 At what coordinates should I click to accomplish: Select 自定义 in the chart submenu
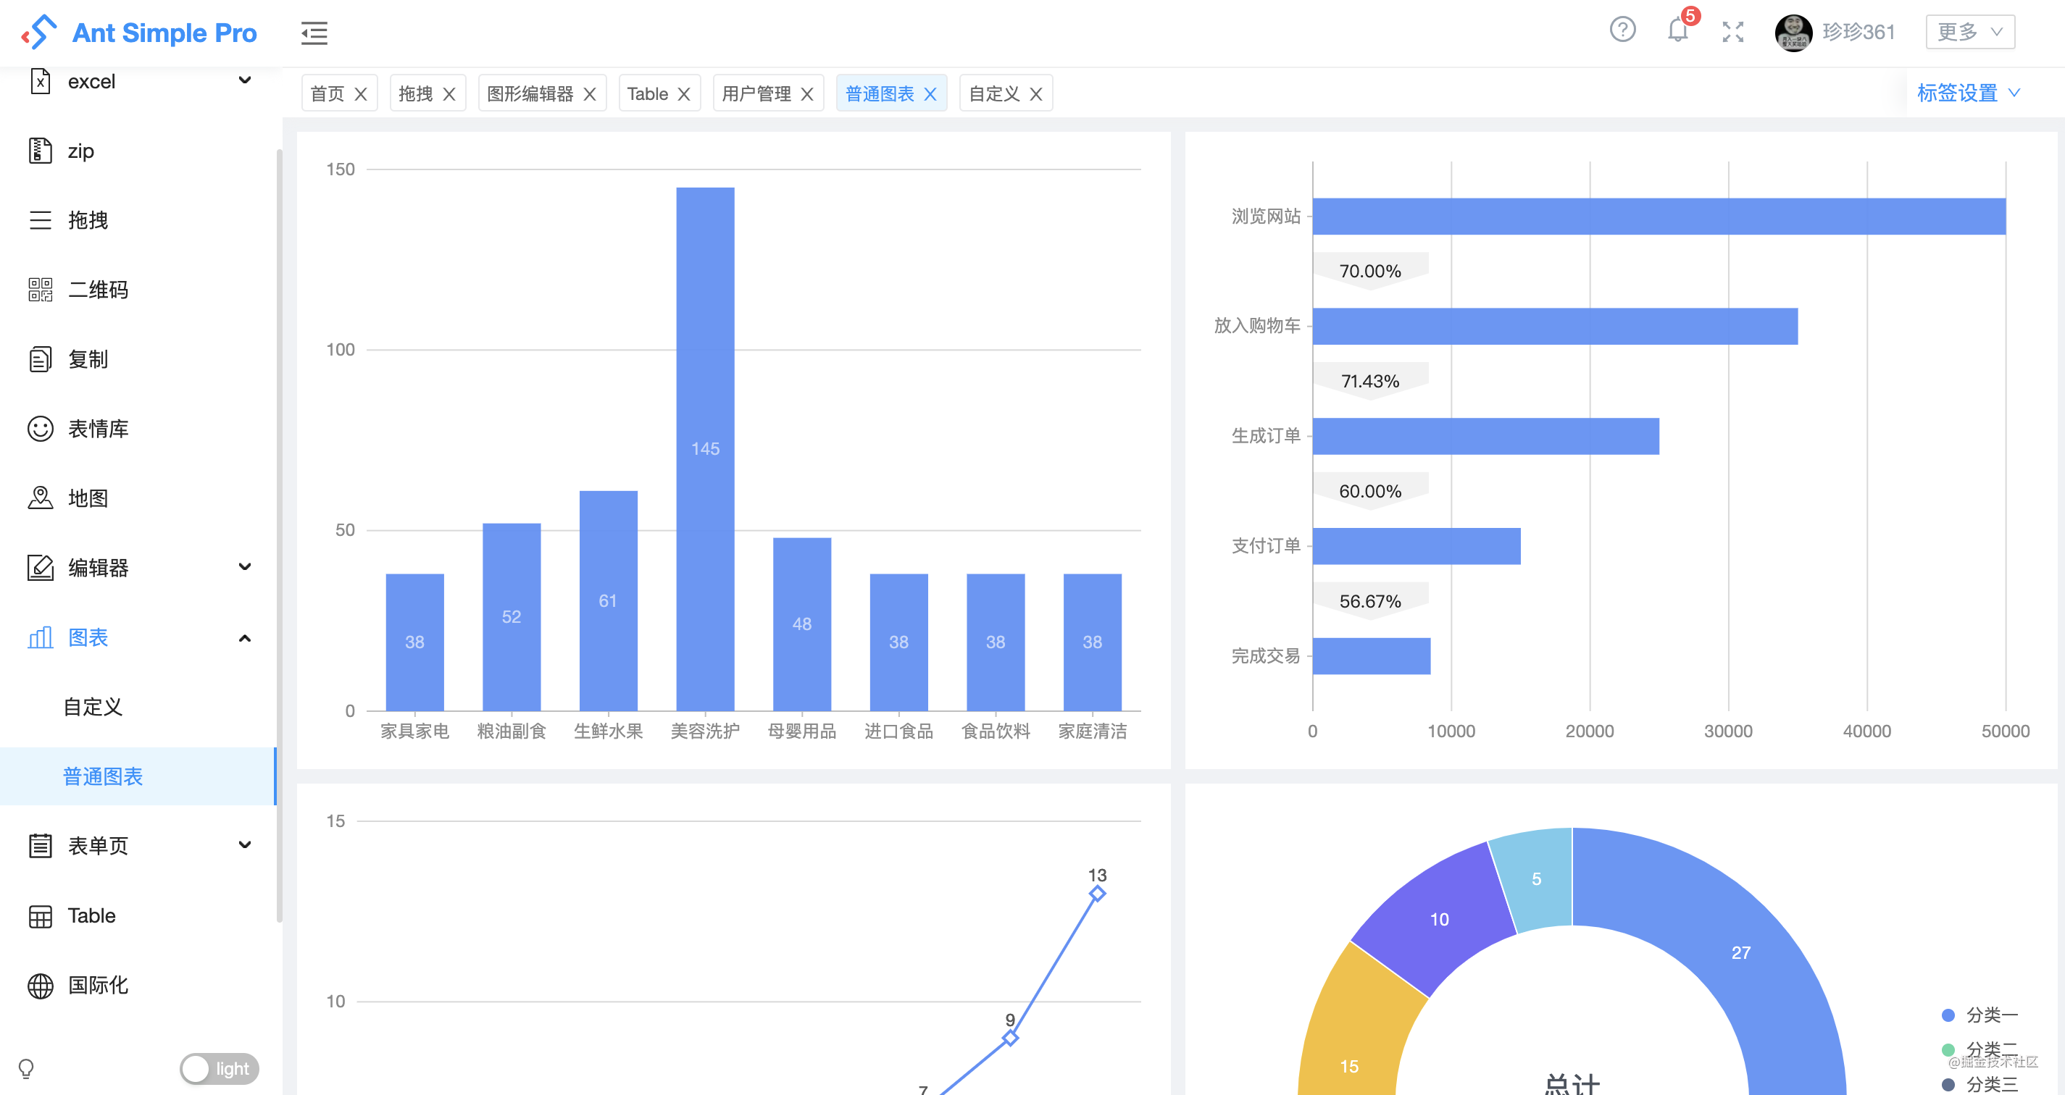(92, 708)
